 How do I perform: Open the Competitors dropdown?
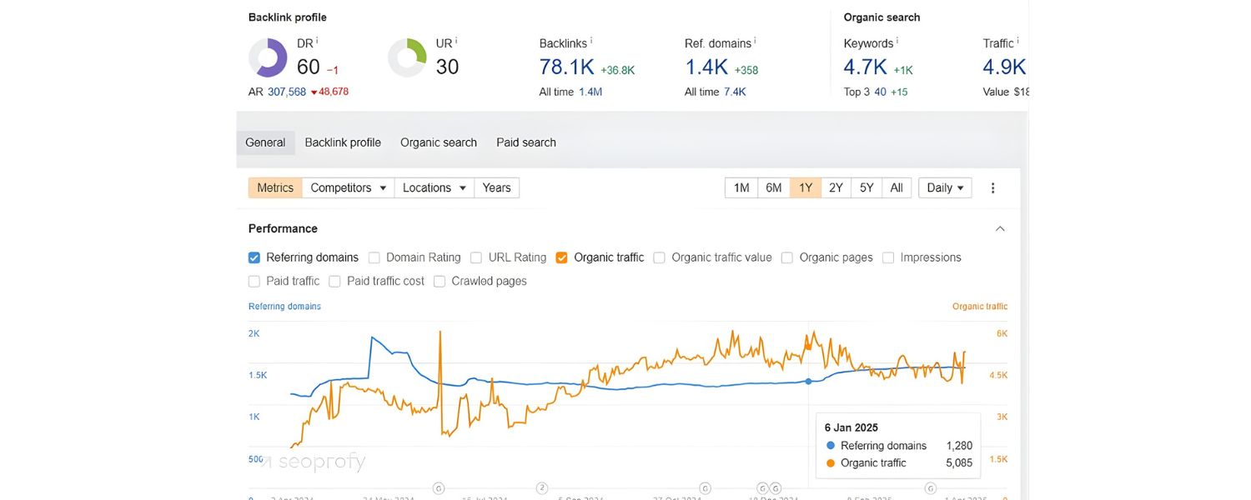click(348, 188)
